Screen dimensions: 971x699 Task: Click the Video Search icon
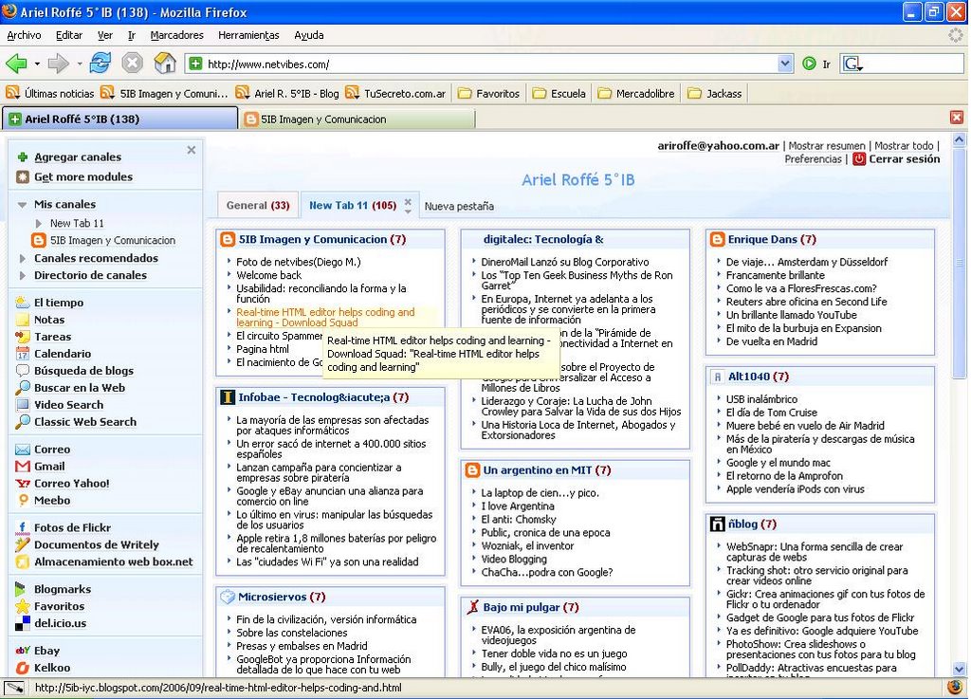tap(23, 404)
